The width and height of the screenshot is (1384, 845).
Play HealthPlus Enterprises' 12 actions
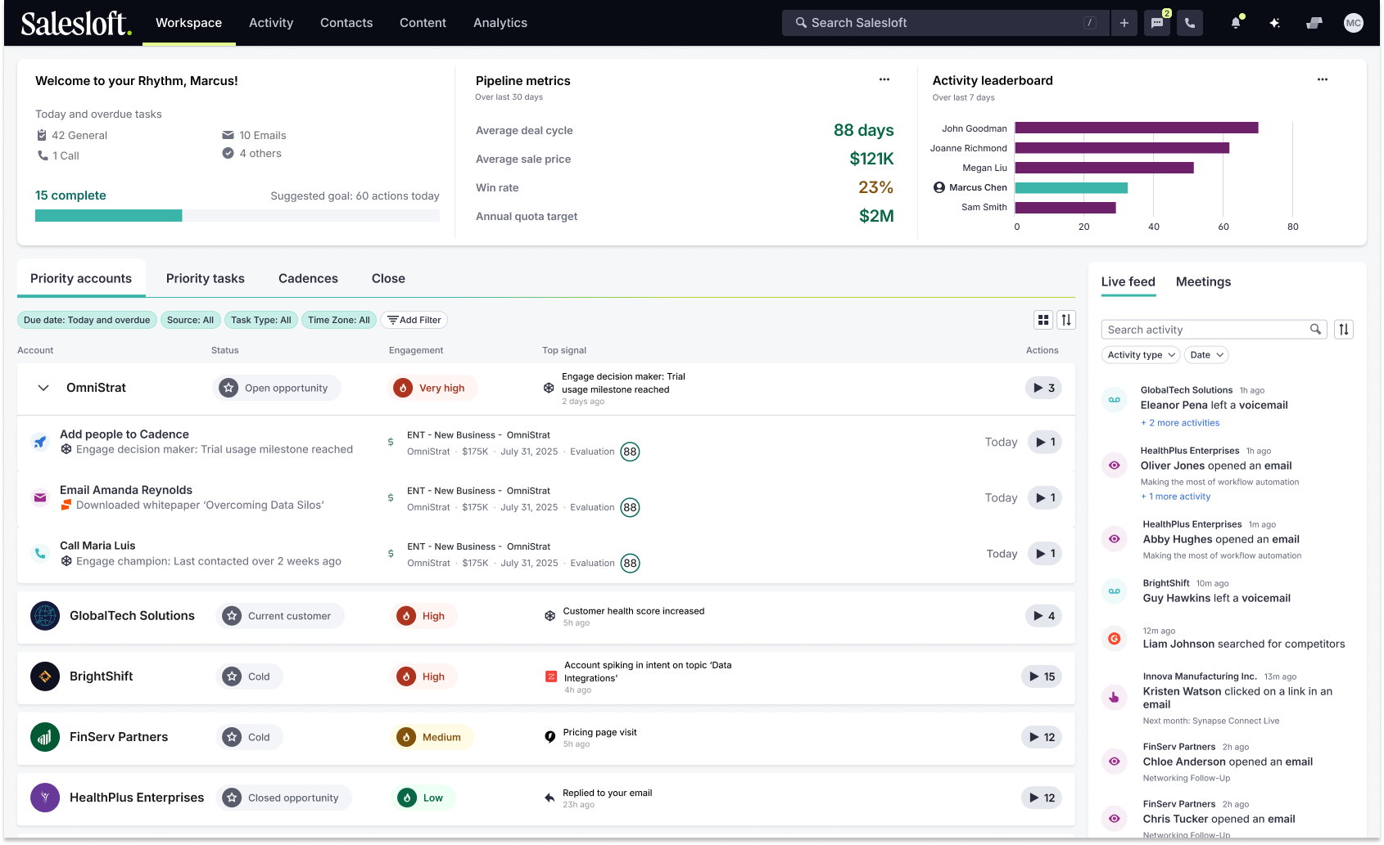coord(1042,798)
